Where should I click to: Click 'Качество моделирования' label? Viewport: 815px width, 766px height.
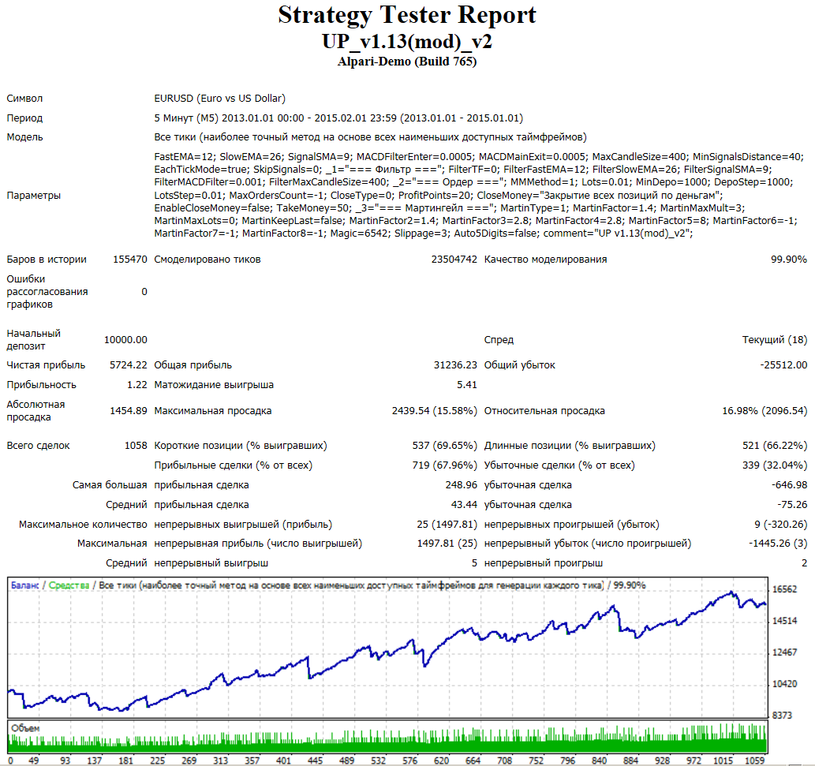(545, 260)
